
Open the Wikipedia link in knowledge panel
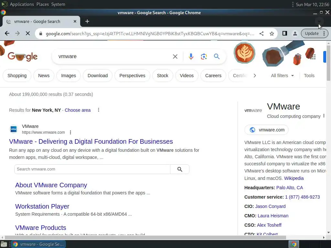[294, 178]
